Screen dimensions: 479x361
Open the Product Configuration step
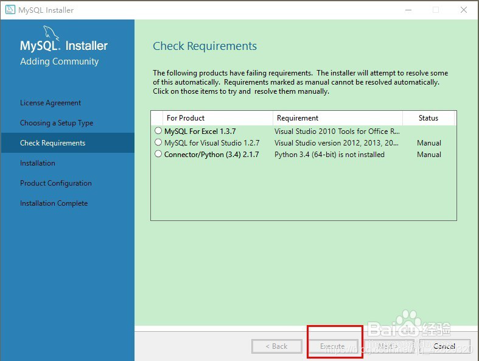[x=55, y=183]
